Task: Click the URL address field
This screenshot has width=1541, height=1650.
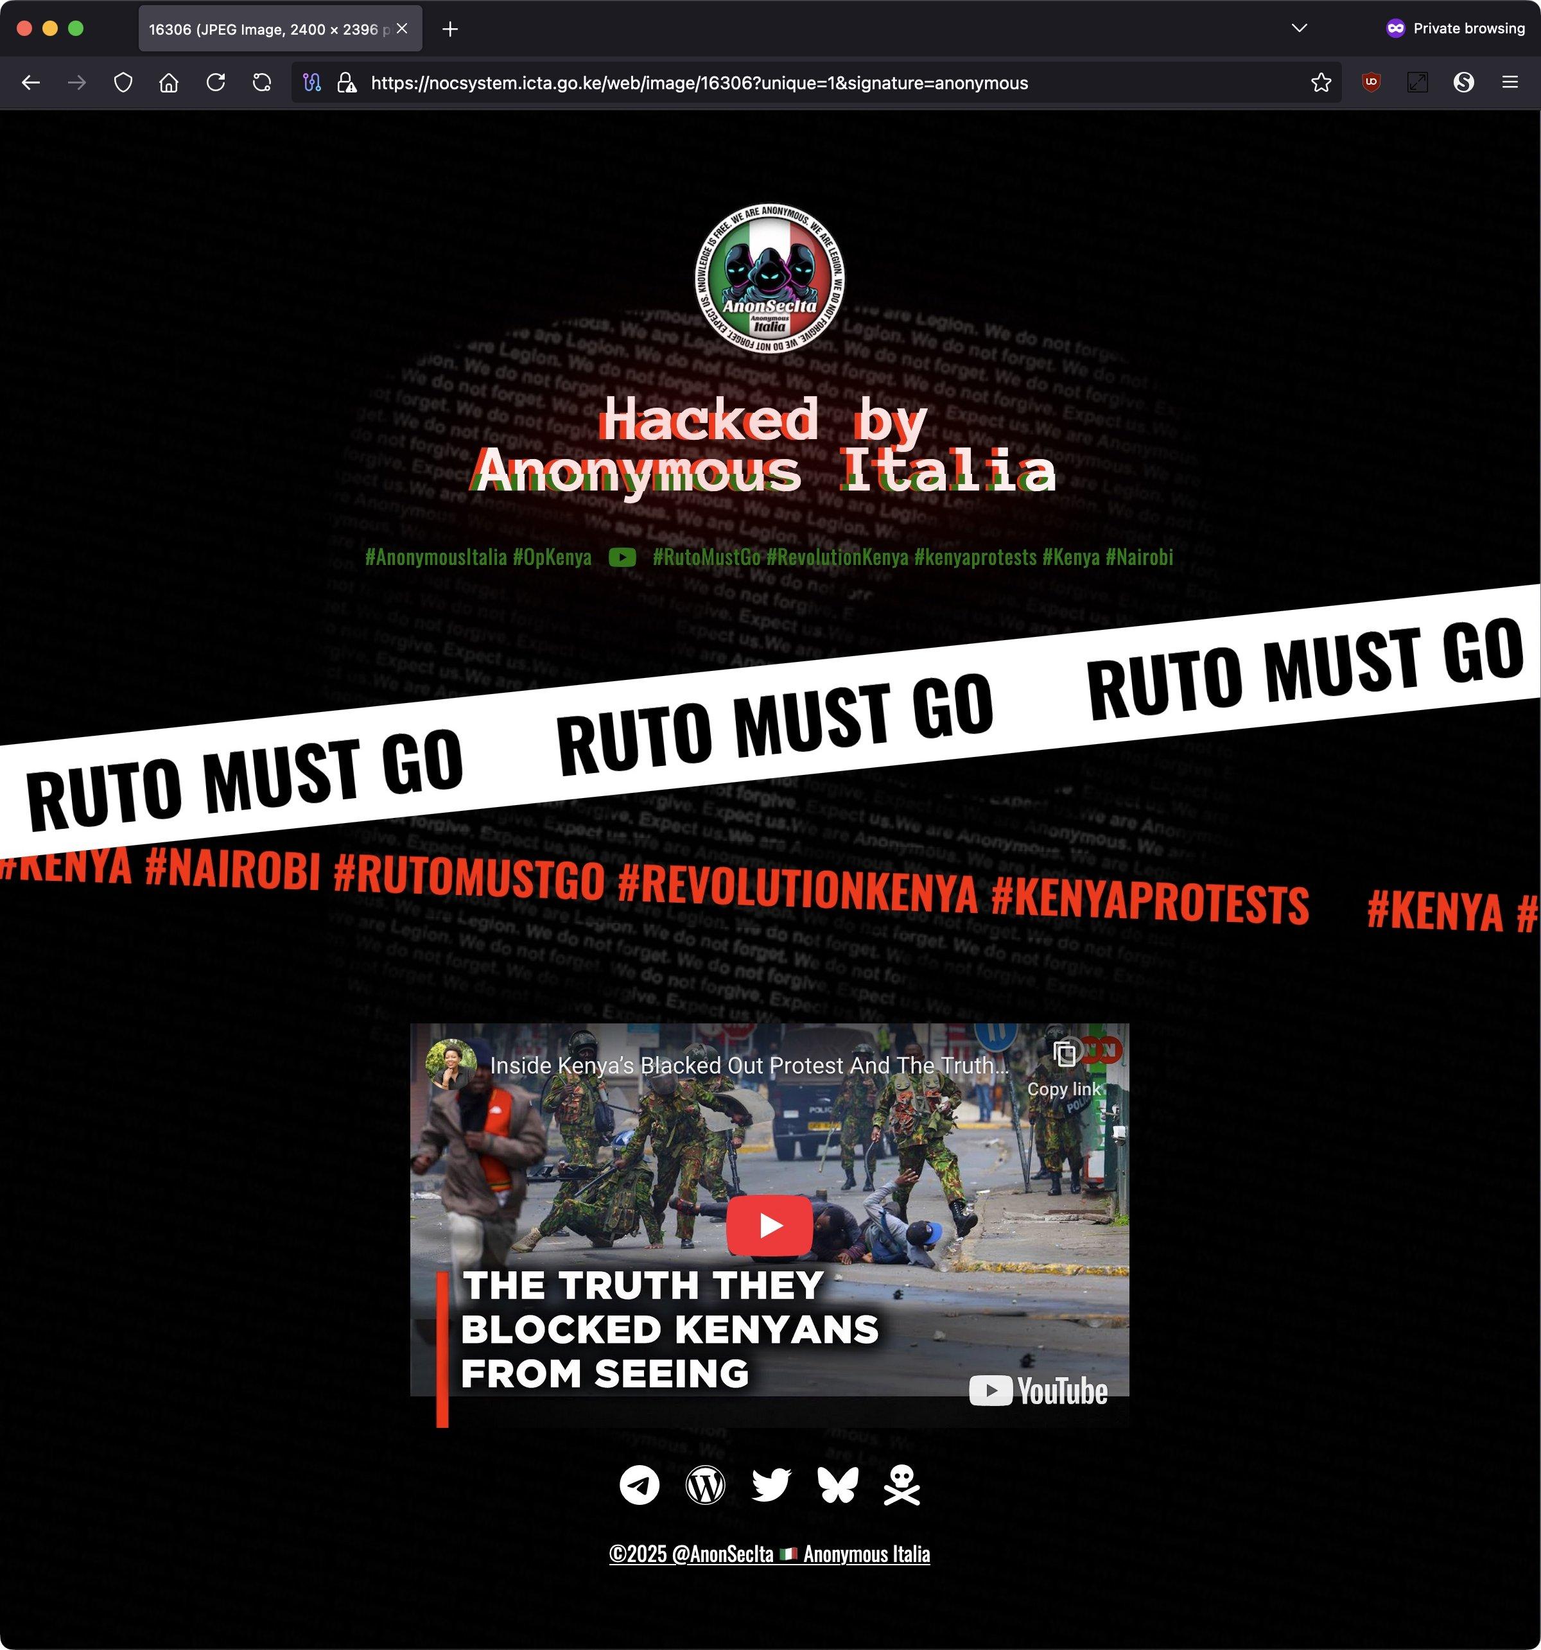Action: (747, 83)
